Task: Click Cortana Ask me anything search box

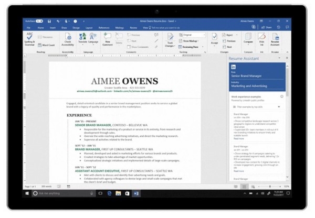Action: tap(64, 193)
